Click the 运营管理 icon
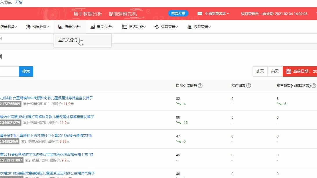317x178 pixels. pyautogui.click(x=157, y=27)
